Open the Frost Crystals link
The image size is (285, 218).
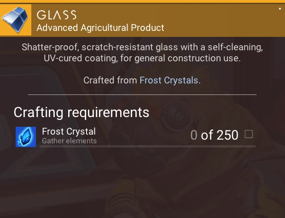pyautogui.click(x=169, y=80)
